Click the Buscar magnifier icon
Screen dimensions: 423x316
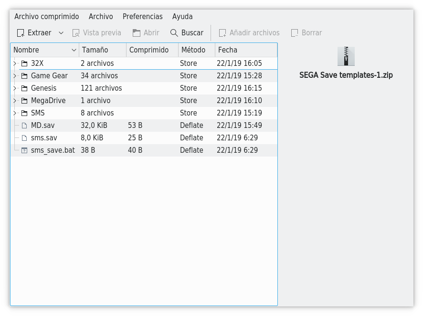point(174,33)
